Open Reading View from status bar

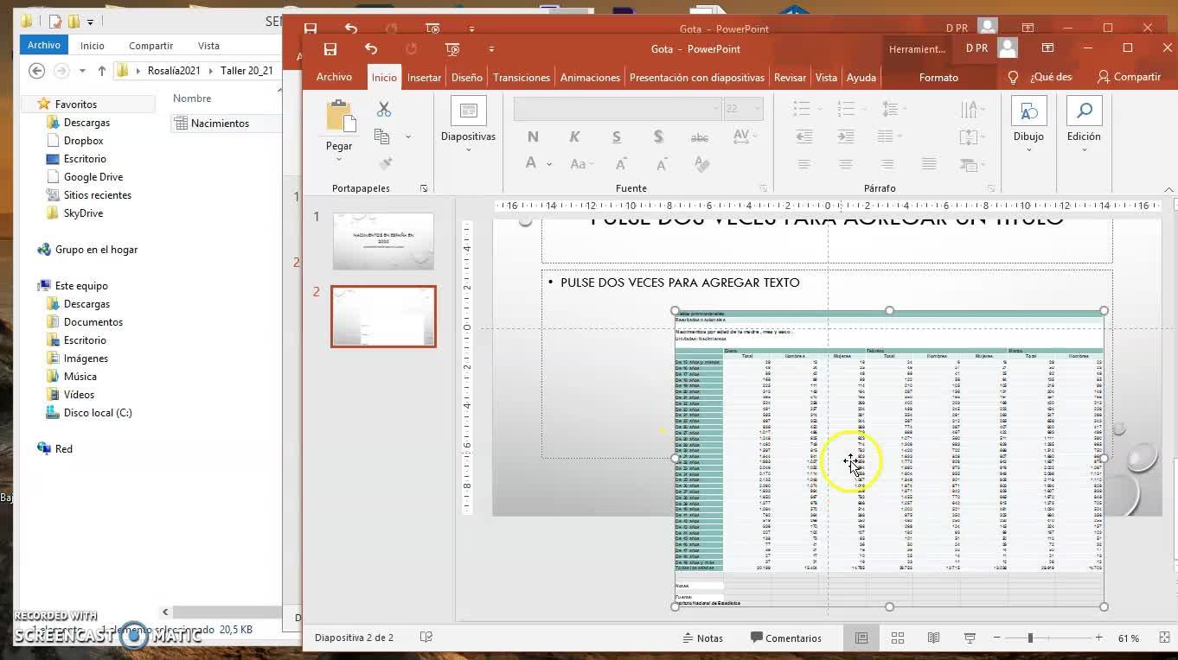click(x=933, y=638)
